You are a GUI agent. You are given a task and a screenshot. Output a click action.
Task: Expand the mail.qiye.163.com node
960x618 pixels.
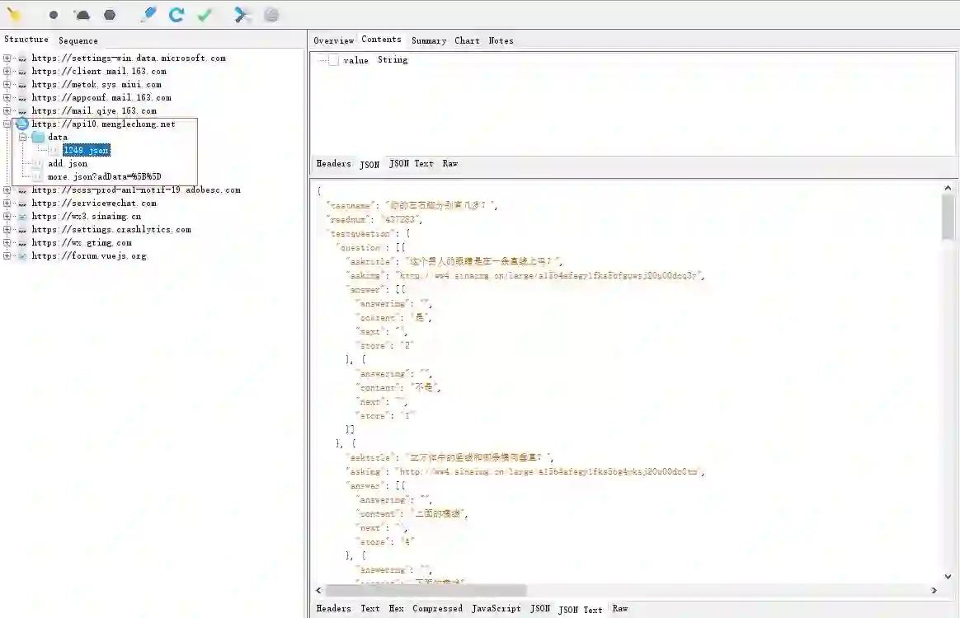[x=7, y=110]
